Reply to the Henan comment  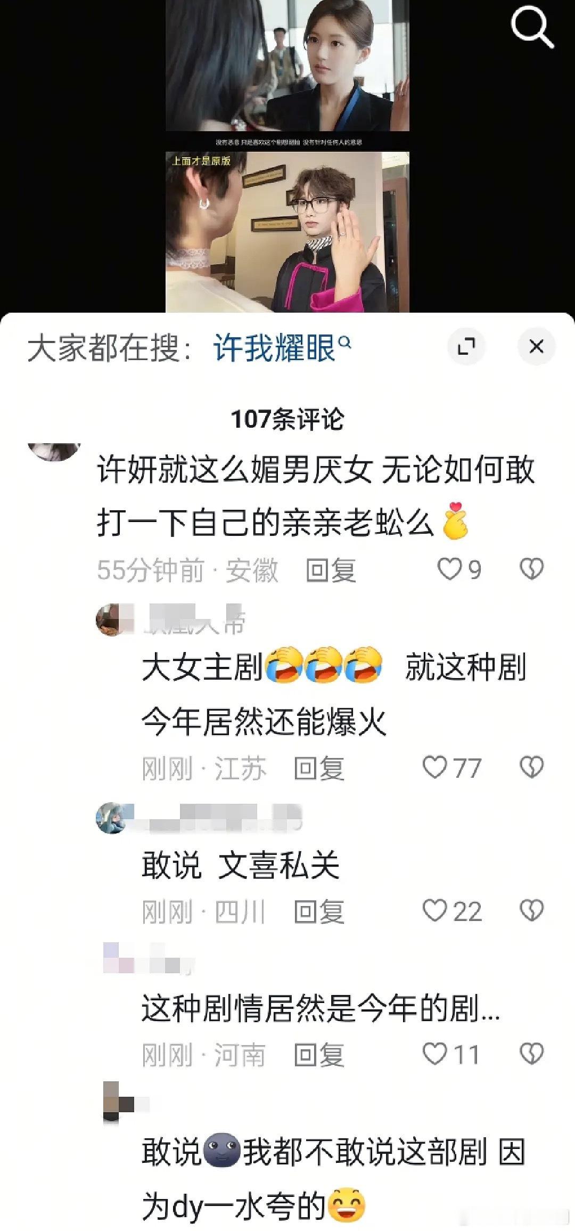(319, 1055)
